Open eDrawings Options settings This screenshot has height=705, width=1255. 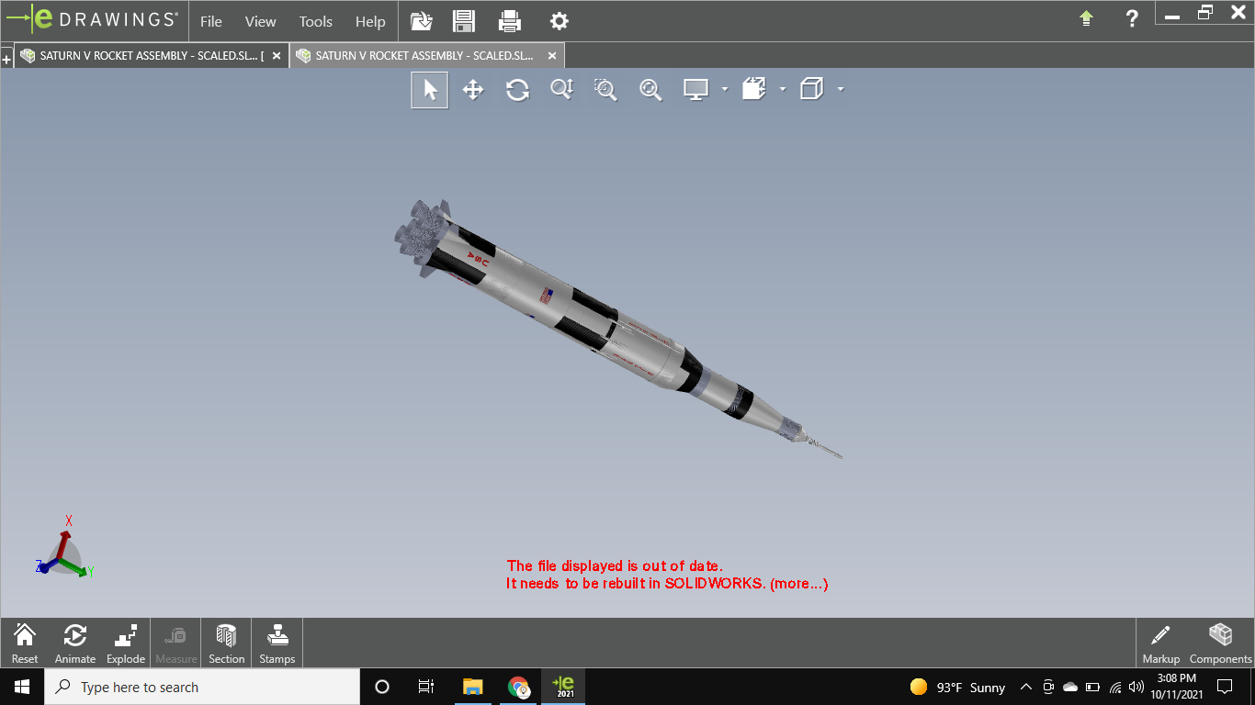[x=559, y=20]
